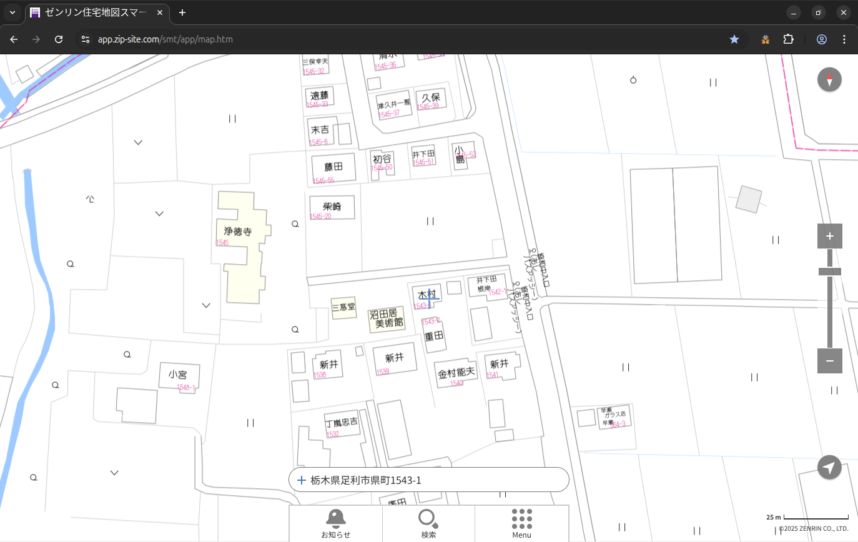Open the お知らせ notifications bell
The image size is (858, 542).
coord(335,523)
